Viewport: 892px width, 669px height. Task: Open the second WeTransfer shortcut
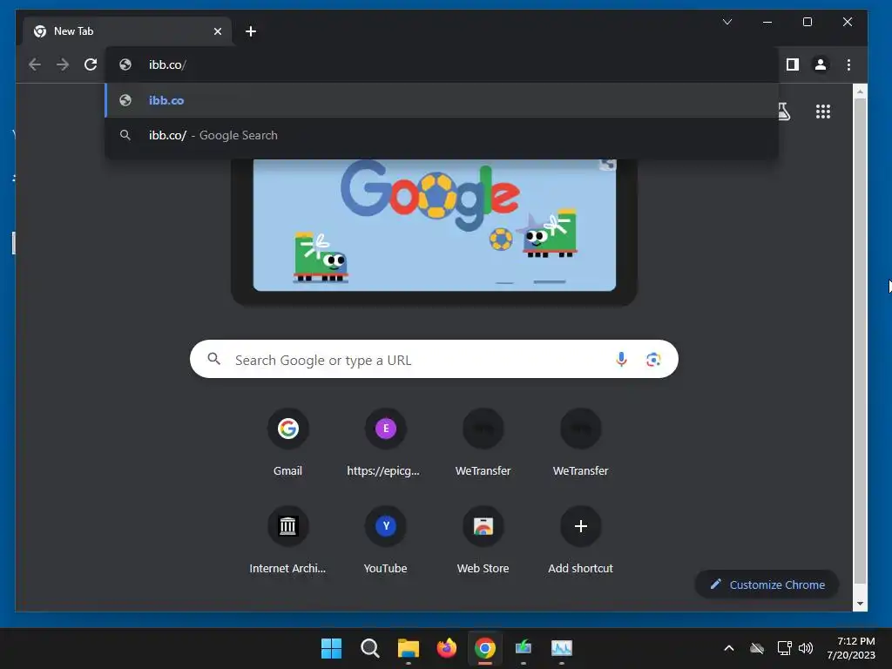[x=581, y=443]
